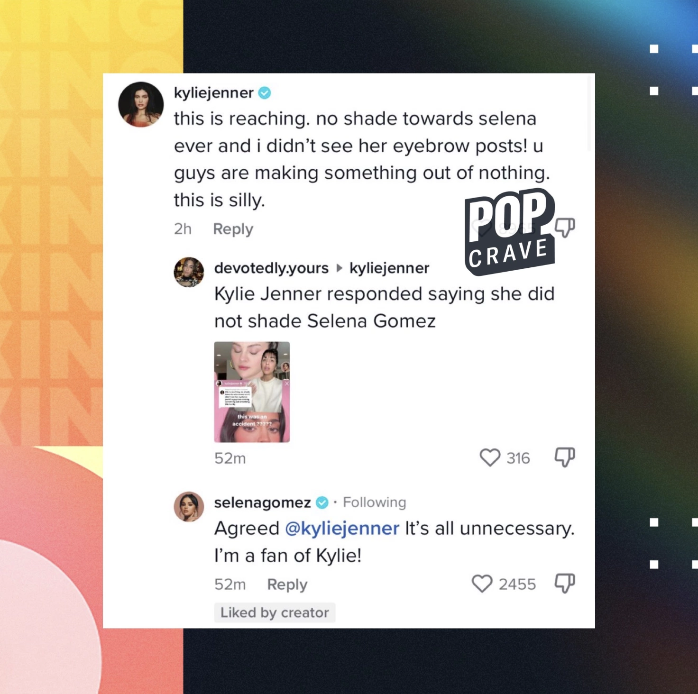Image resolution: width=698 pixels, height=694 pixels.
Task: Click the Liked by creator tag
Action: (x=275, y=612)
